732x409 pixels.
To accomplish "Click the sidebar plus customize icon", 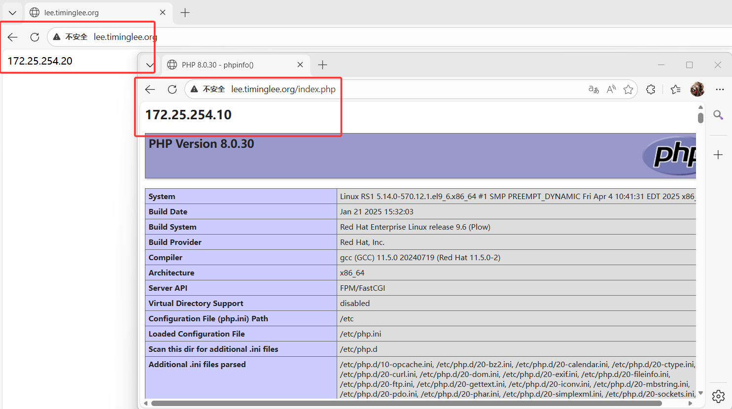I will (718, 155).
